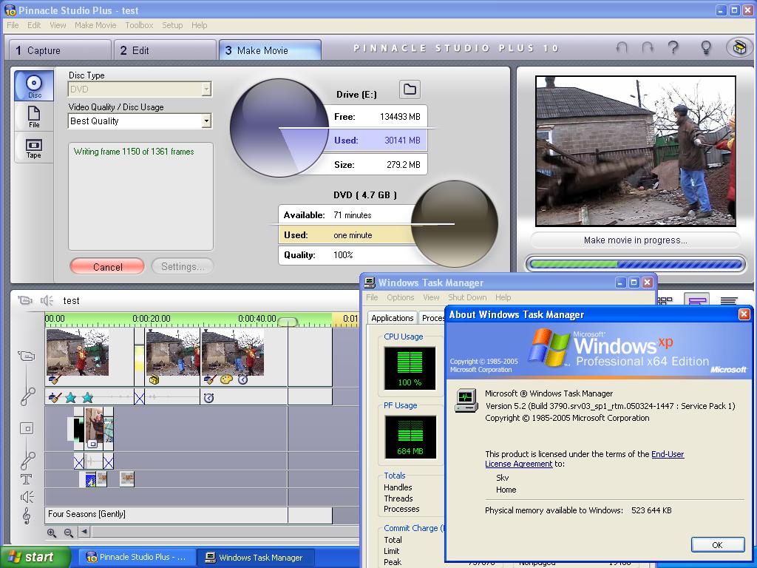The image size is (757, 568).
Task: Select the Four Seasons [Gently] music clip
Action: (189, 515)
